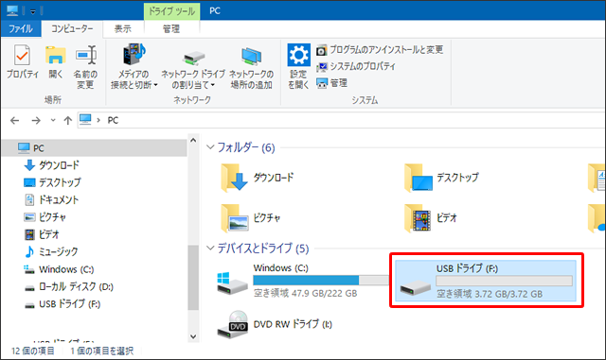The width and height of the screenshot is (606, 360).
Task: Click the 空き領域 3.72 GB/3.72 GB text
Action: (x=490, y=294)
